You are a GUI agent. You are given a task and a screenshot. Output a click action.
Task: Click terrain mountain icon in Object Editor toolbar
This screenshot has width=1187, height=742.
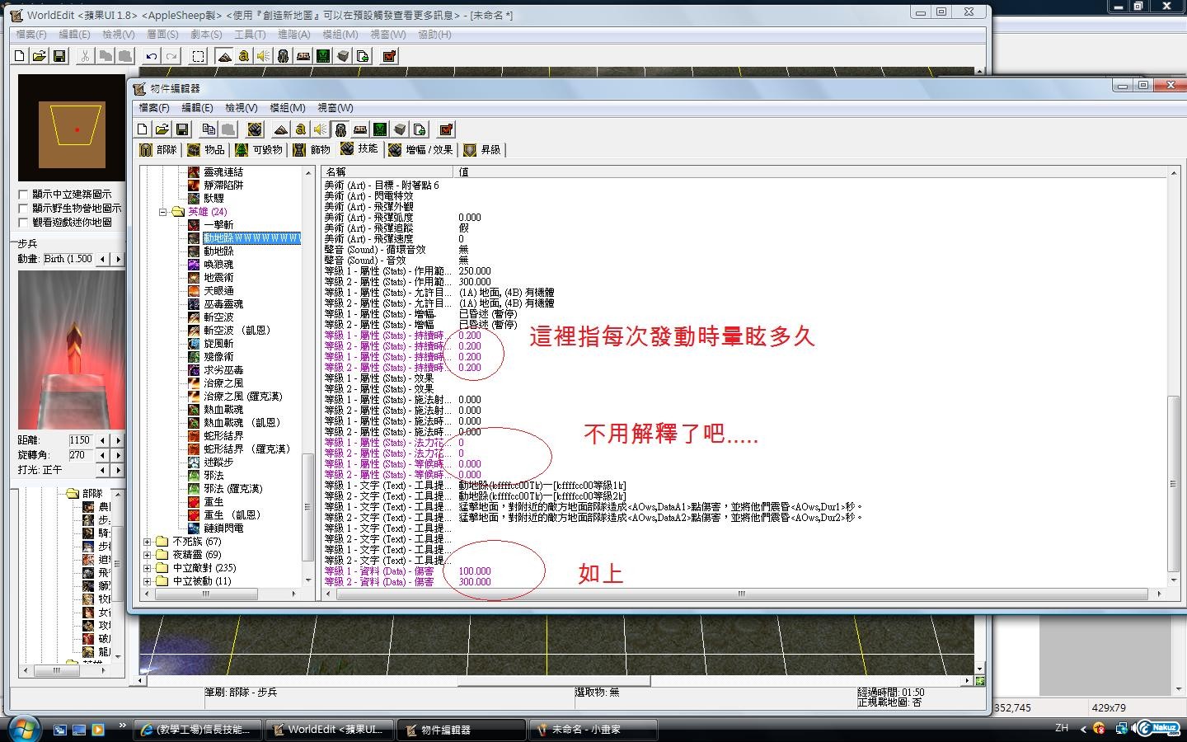pyautogui.click(x=281, y=129)
